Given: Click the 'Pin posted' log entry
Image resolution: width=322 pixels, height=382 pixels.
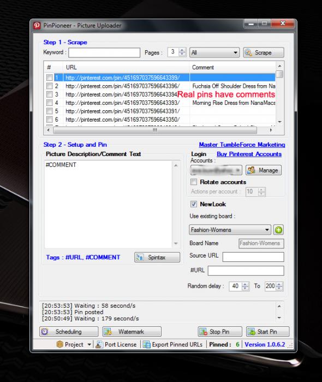Looking at the screenshot, I should 73,312.
